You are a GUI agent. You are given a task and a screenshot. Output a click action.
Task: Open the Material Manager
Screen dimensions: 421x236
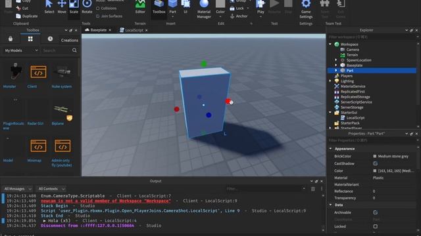204,9
